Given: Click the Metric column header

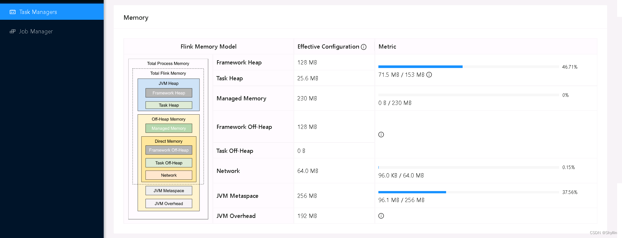Looking at the screenshot, I should [x=387, y=47].
